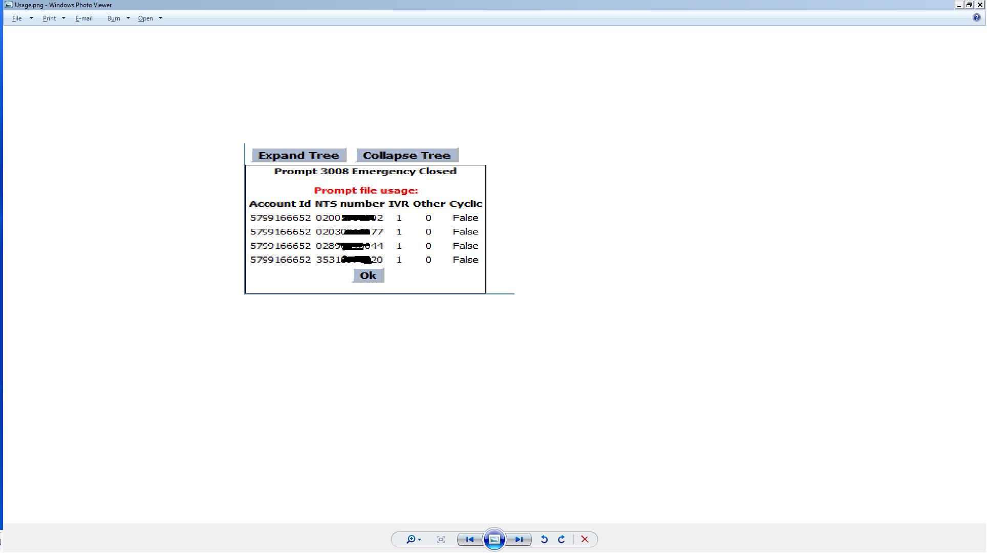Open the File menu
This screenshot has width=987, height=553.
pyautogui.click(x=17, y=18)
